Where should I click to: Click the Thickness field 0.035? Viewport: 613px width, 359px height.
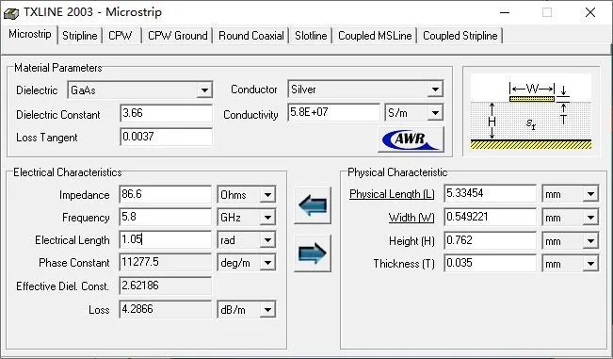pos(491,263)
